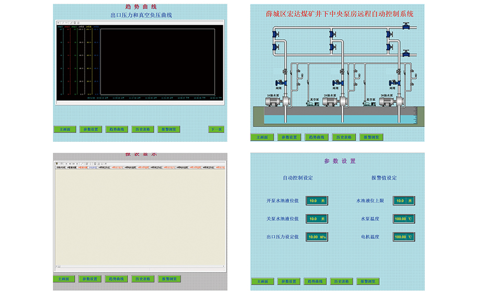Click the blue gate valve (闸阀) above the 1# pump
Viewport: 478px width, 294px height.
pyautogui.click(x=280, y=83)
